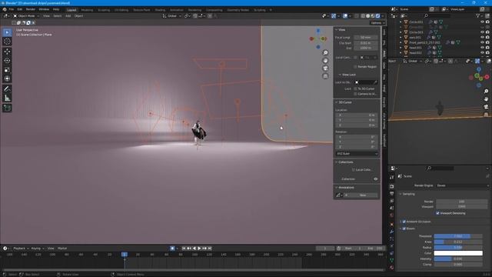This screenshot has height=277, width=492.
Task: Click the Bloom Color white swatch
Action: coord(458,253)
